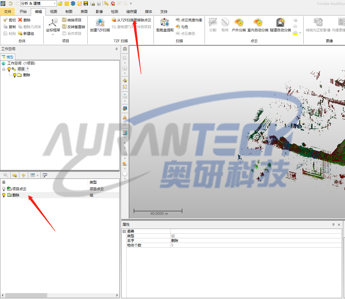Click the Copy (复制) icon
The image size is (345, 299).
pyautogui.click(x=6, y=27)
